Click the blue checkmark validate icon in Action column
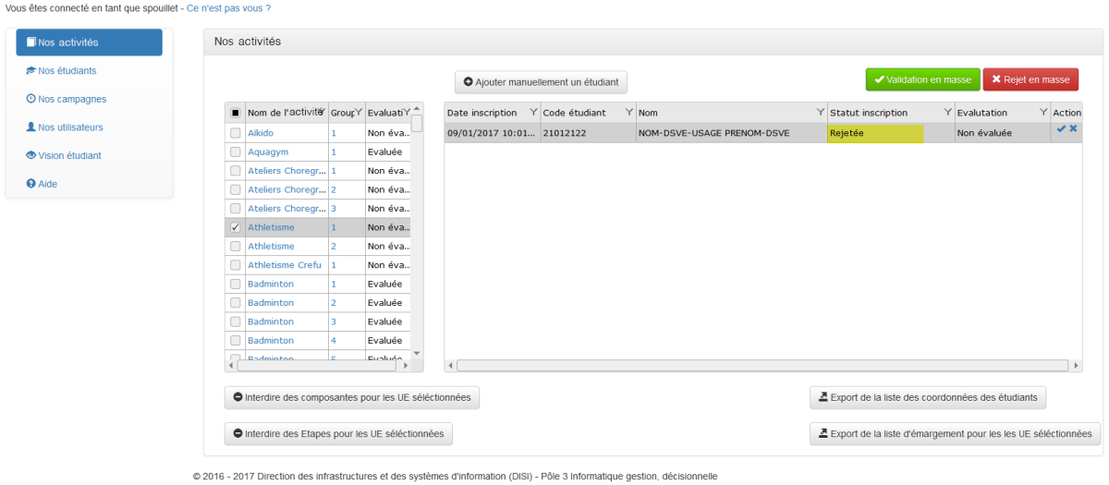1109x485 pixels. [x=1061, y=129]
